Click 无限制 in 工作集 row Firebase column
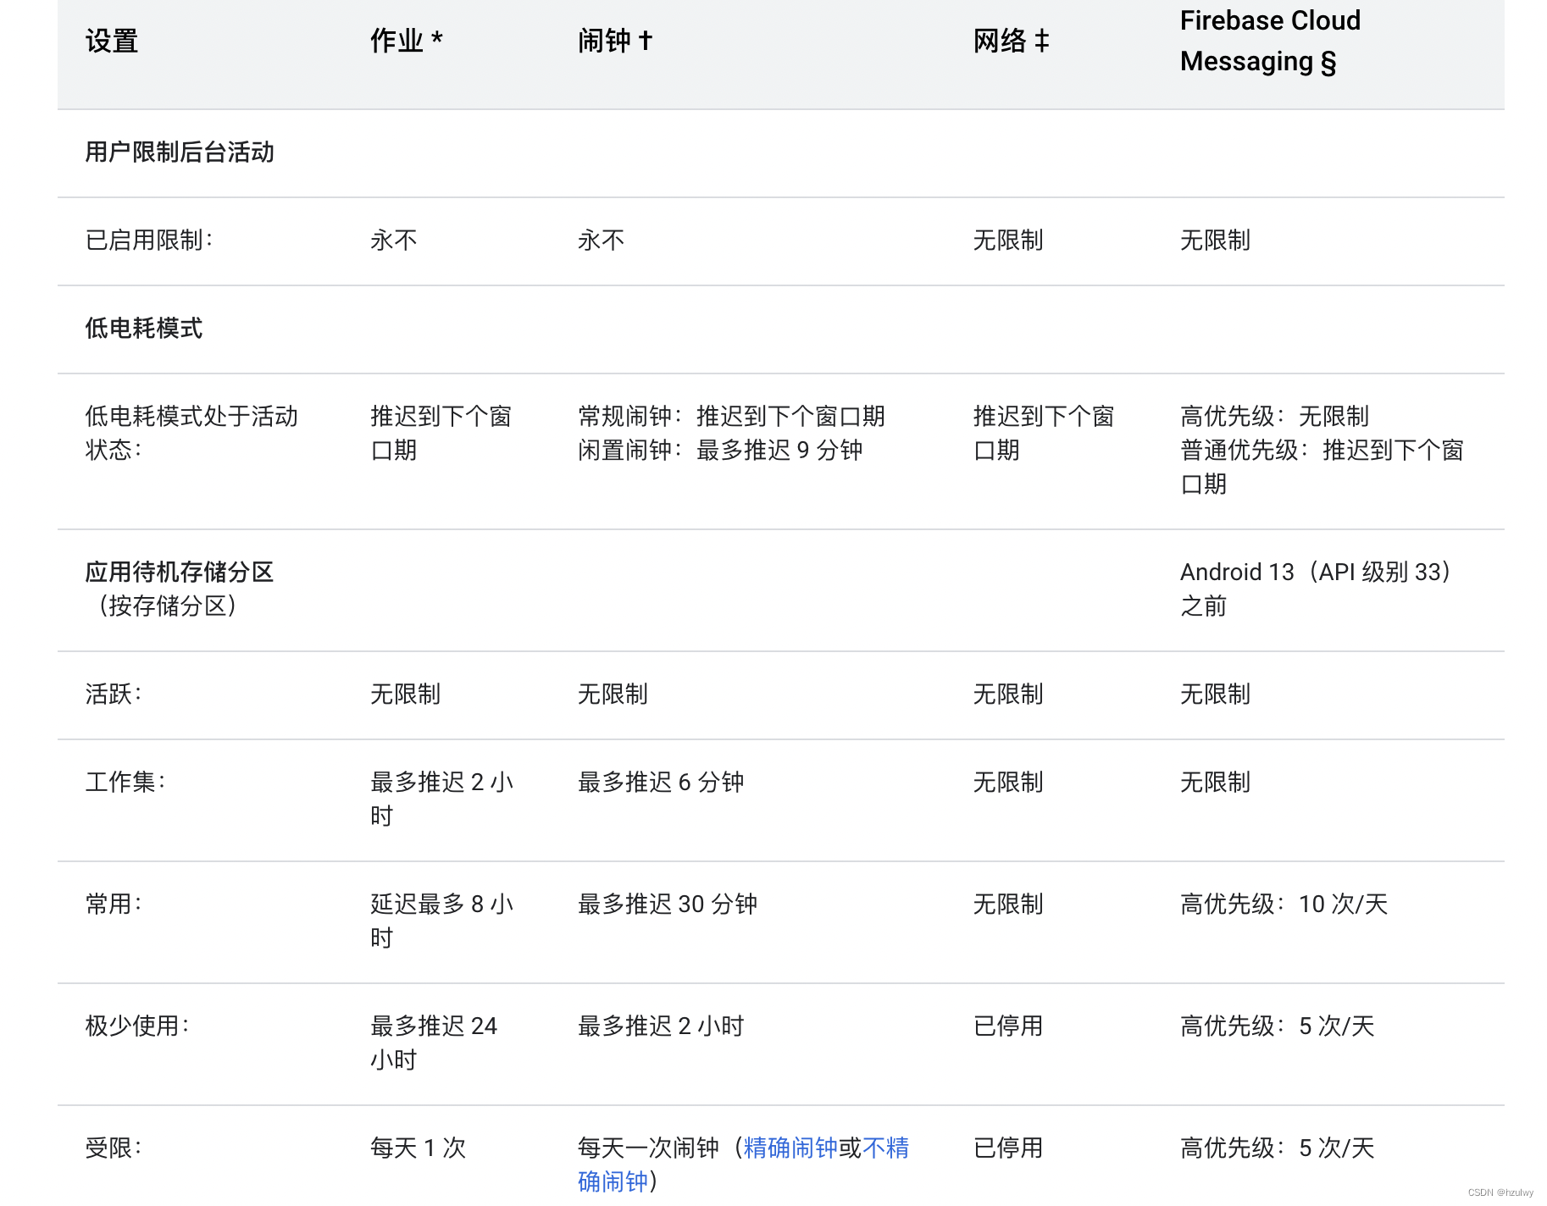Image resolution: width=1547 pixels, height=1206 pixels. pos(1215,783)
